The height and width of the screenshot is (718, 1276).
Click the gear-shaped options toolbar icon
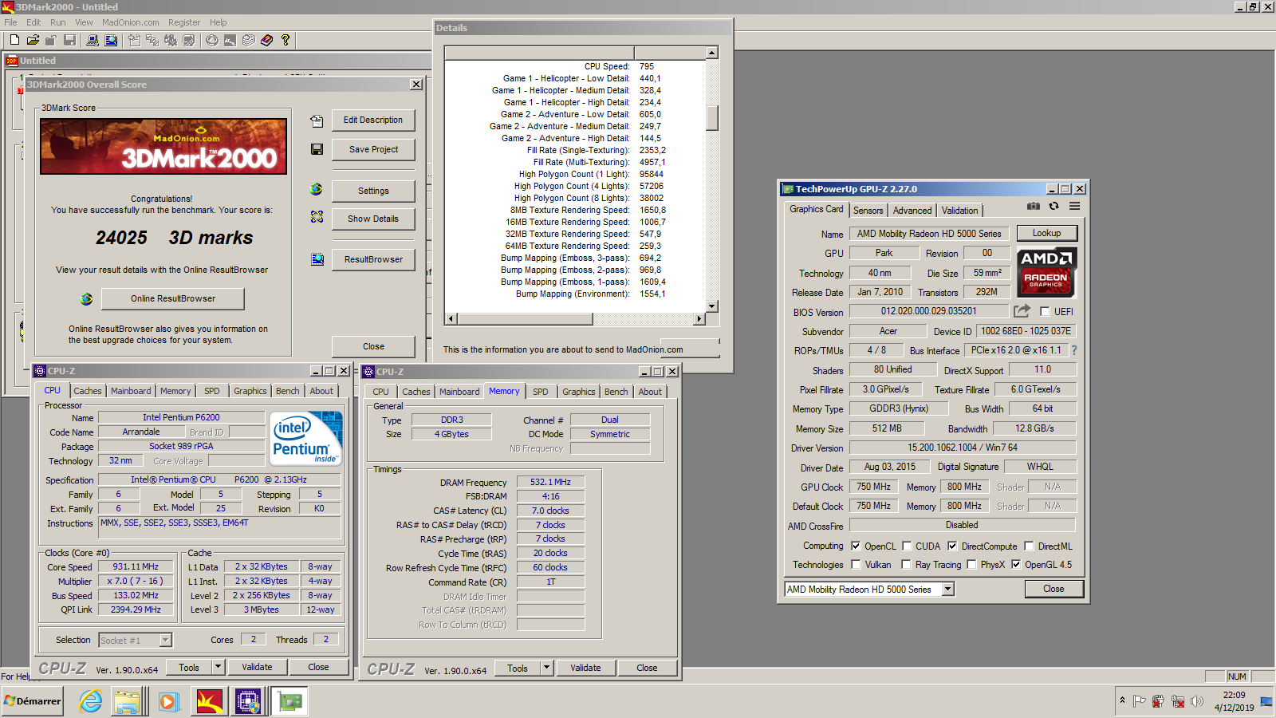170,40
